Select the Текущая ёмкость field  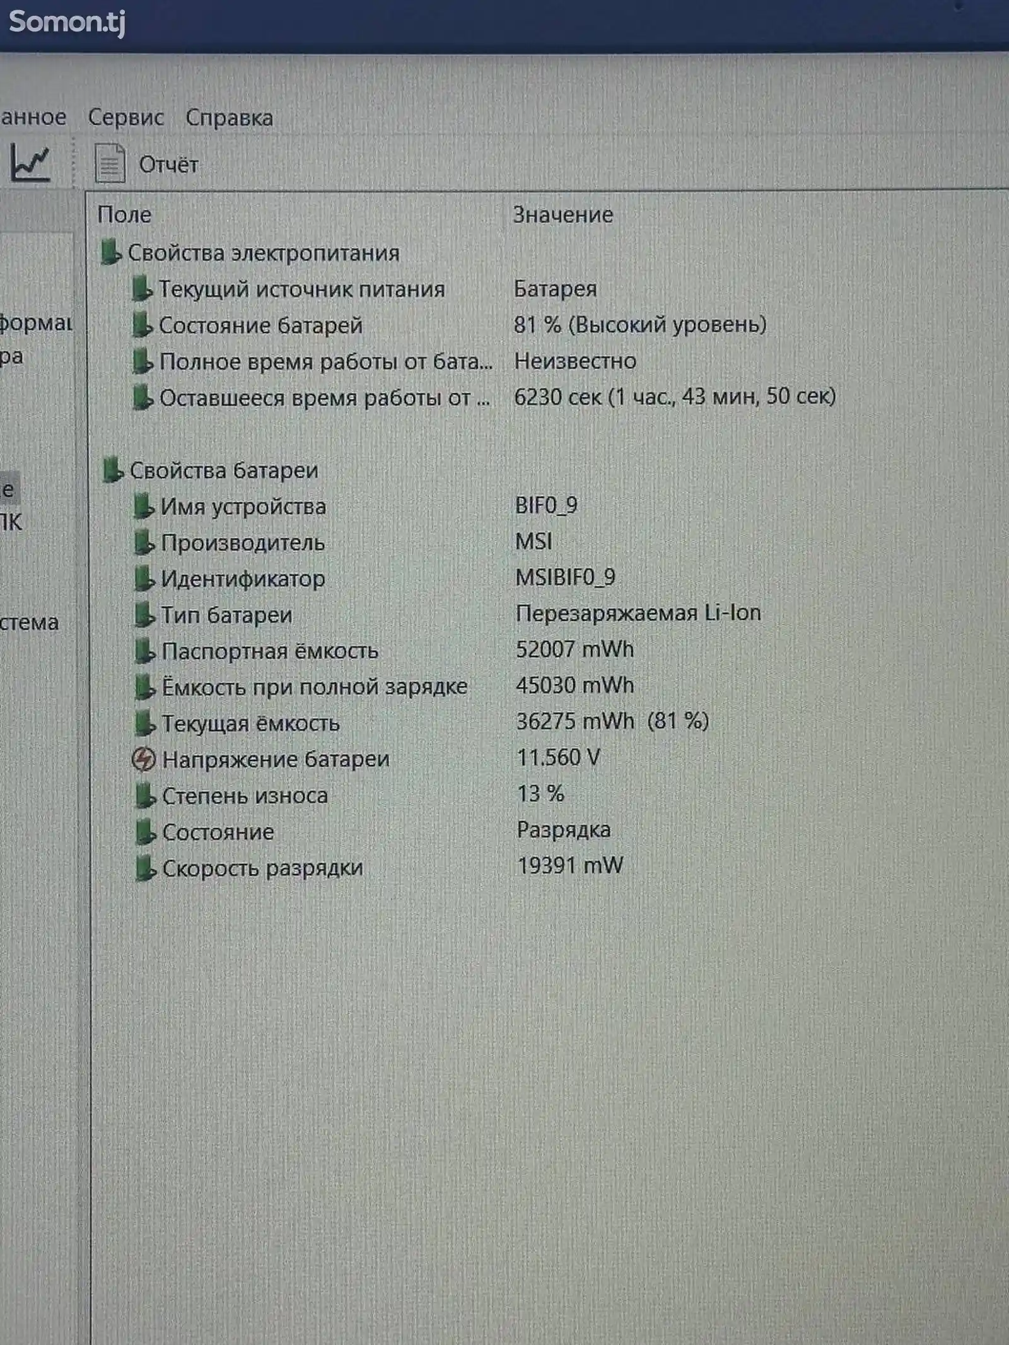coord(250,724)
